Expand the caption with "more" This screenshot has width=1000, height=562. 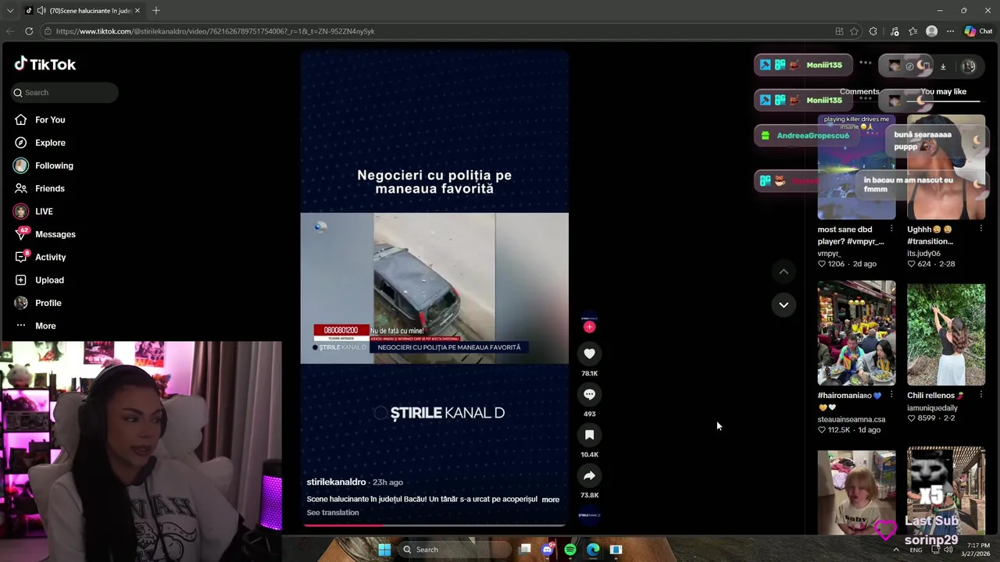(x=551, y=500)
